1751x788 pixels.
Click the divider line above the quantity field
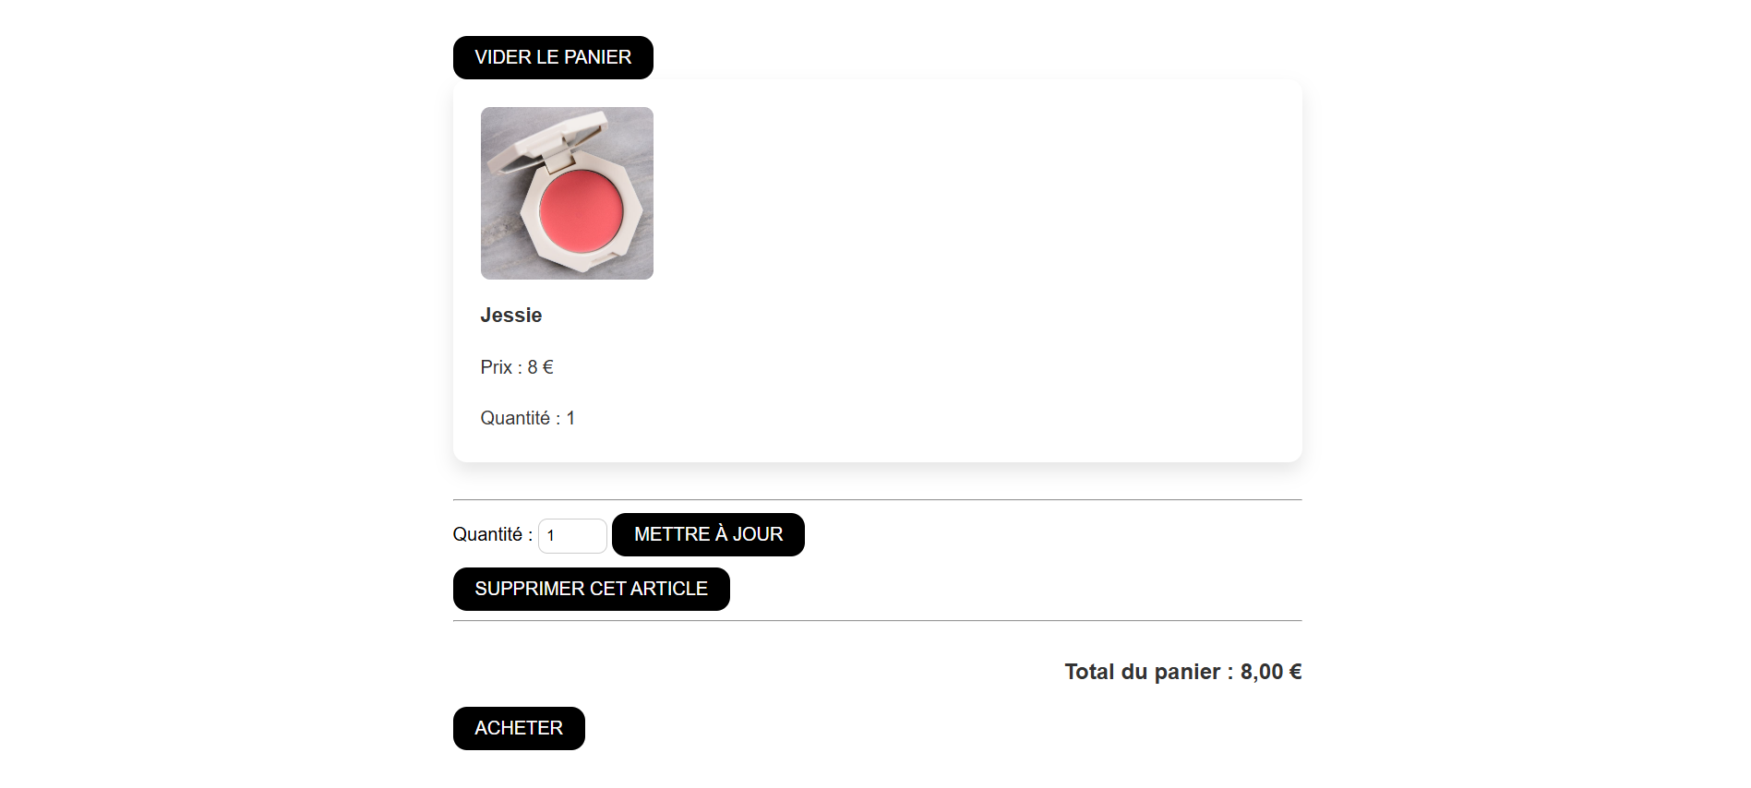tap(877, 500)
